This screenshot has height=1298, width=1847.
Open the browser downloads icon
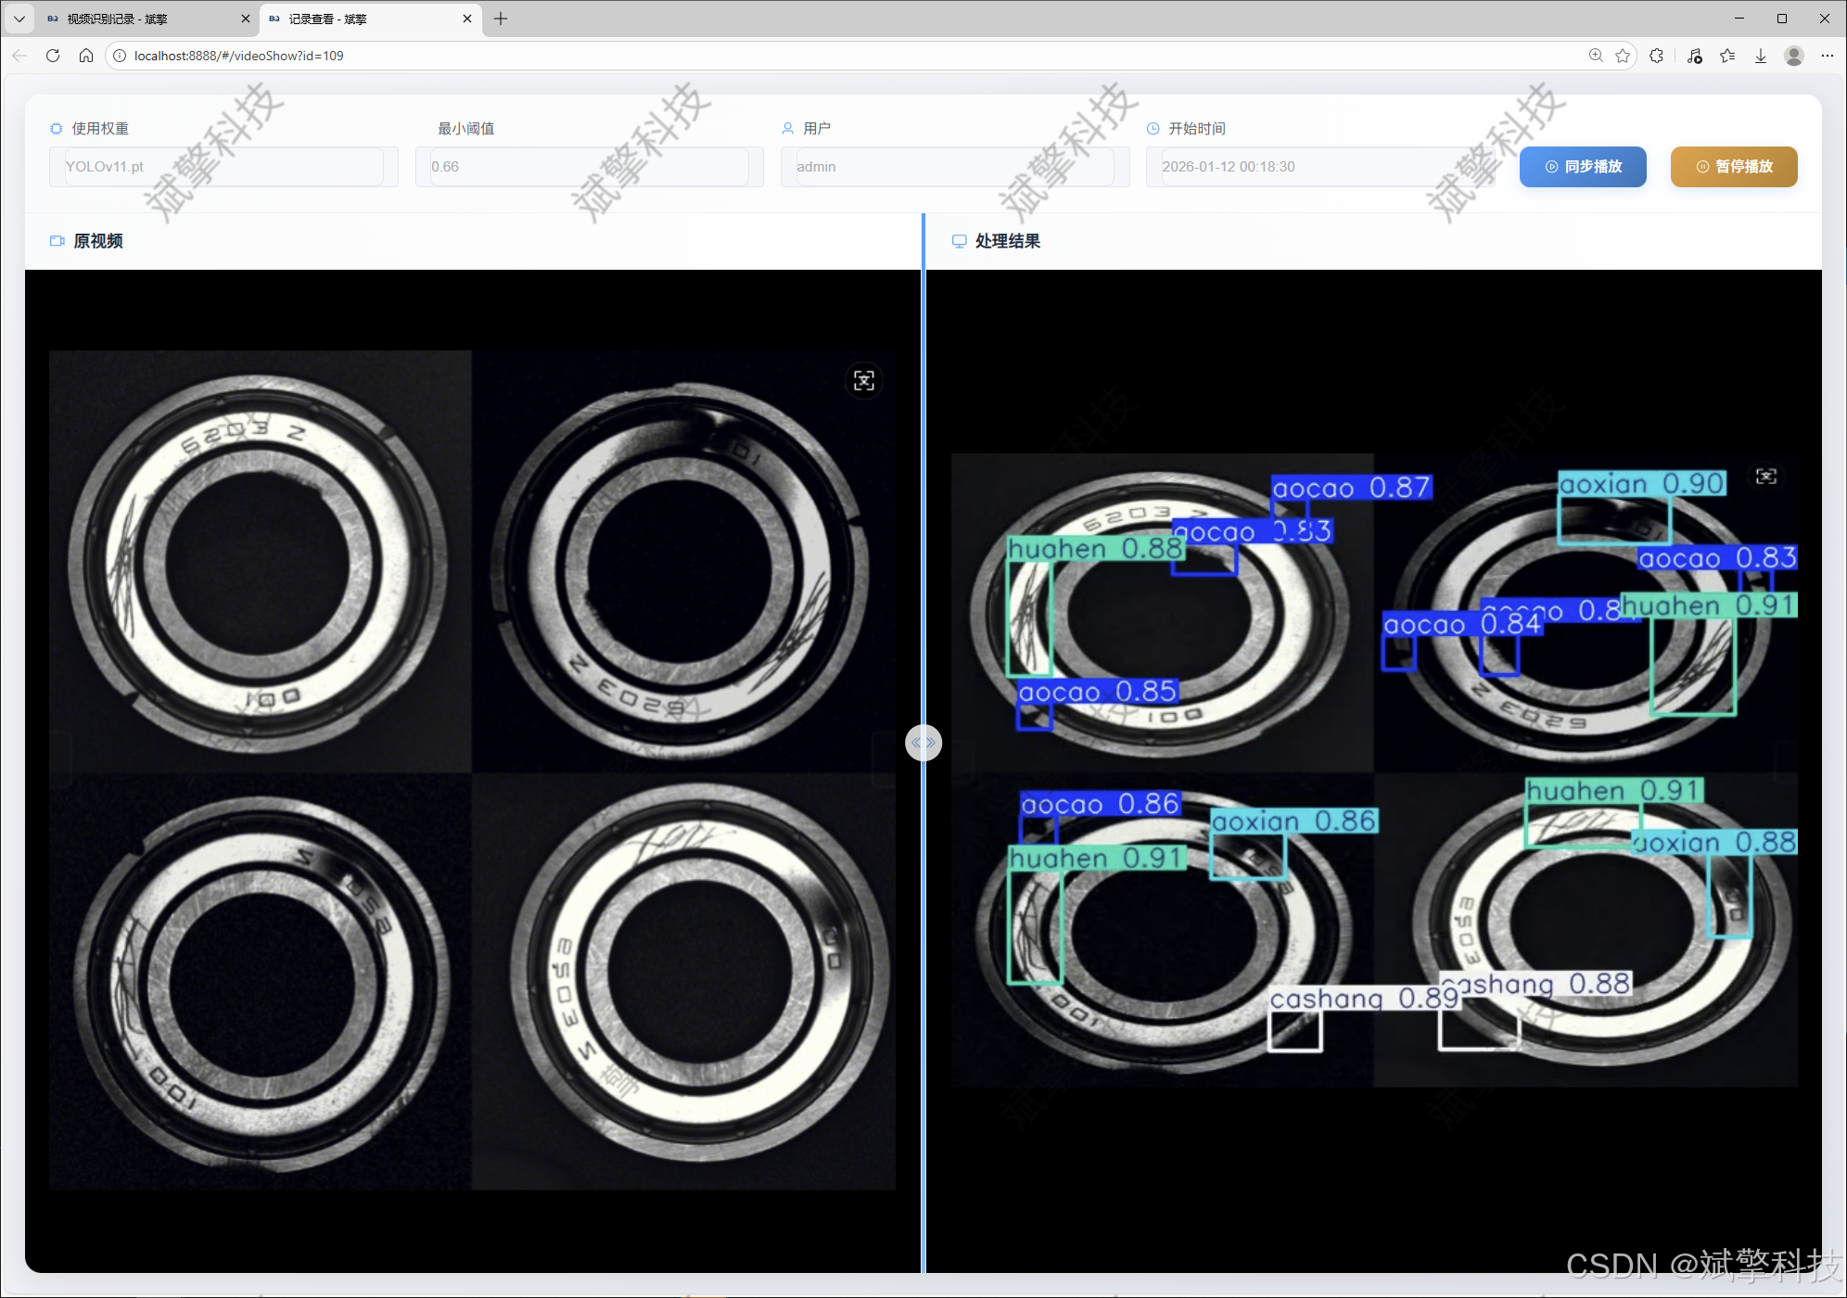click(1761, 56)
